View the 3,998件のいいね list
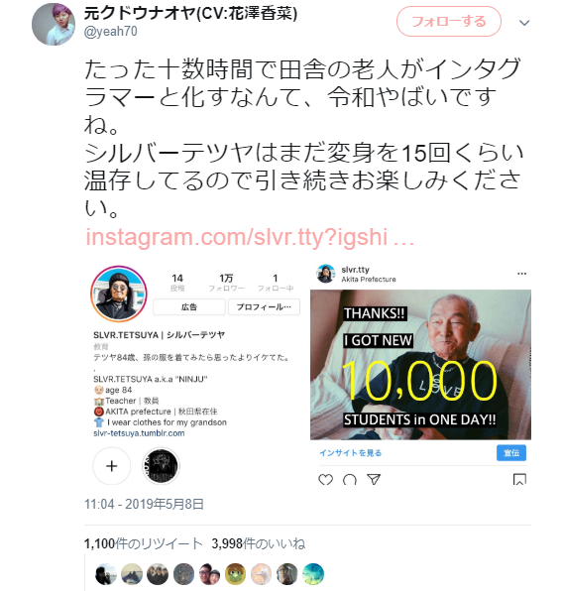 pos(259,543)
